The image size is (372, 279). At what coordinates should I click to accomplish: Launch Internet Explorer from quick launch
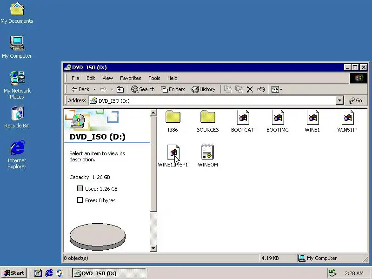click(x=49, y=273)
